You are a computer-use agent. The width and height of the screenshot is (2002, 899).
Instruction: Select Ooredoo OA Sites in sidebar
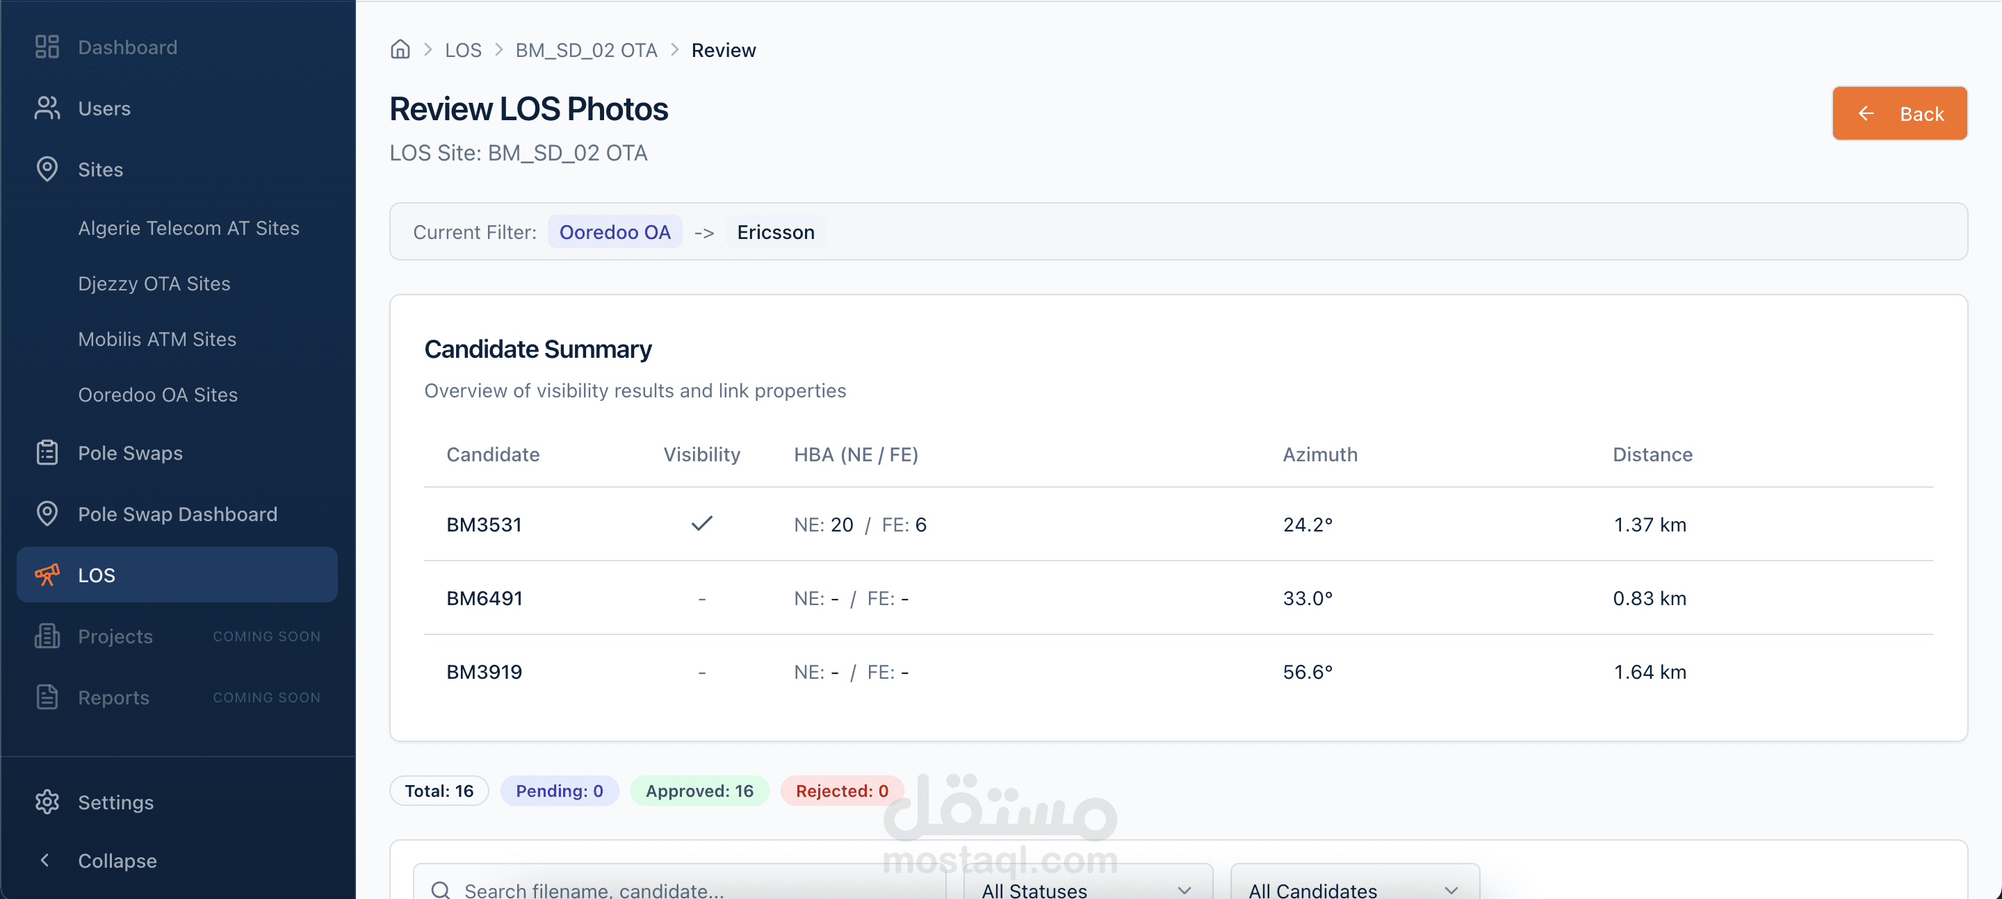158,395
